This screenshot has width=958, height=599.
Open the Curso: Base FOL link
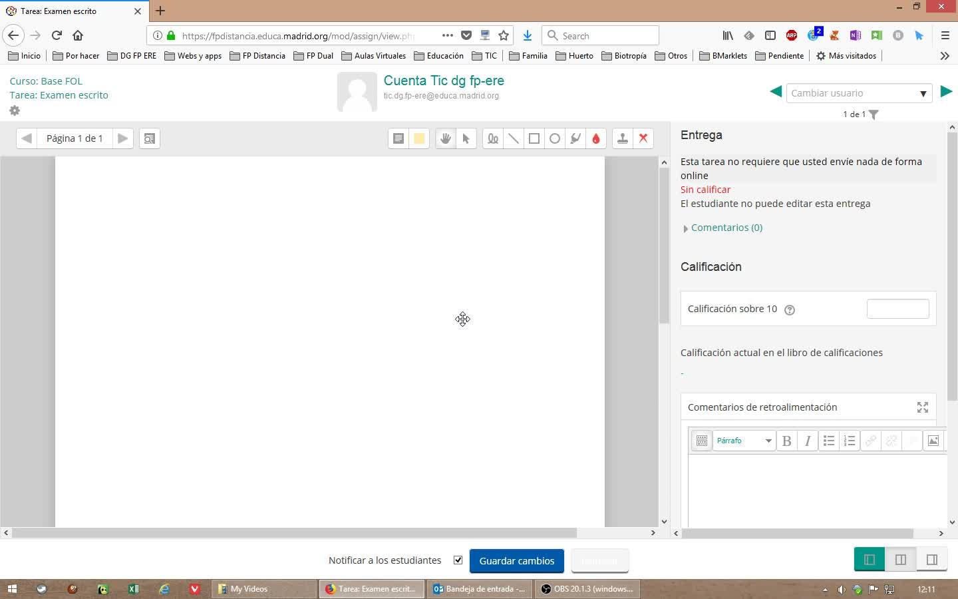click(x=46, y=81)
